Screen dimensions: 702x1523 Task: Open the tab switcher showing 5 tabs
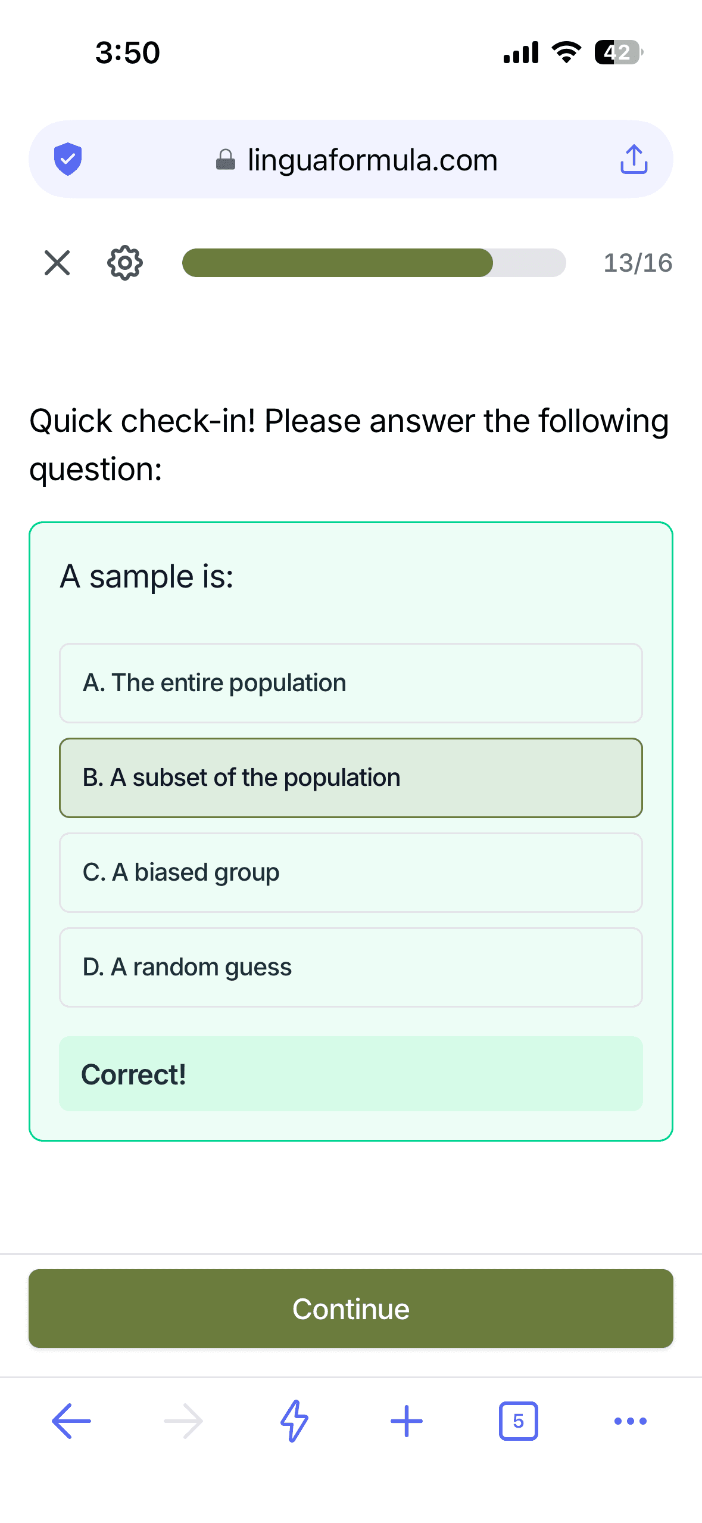pyautogui.click(x=518, y=1421)
